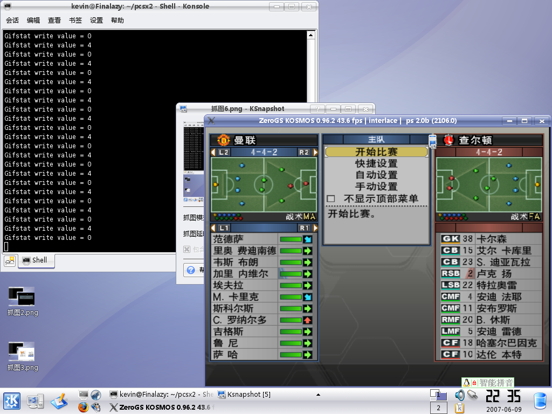Click the panel clock showing 22 35

(503, 396)
